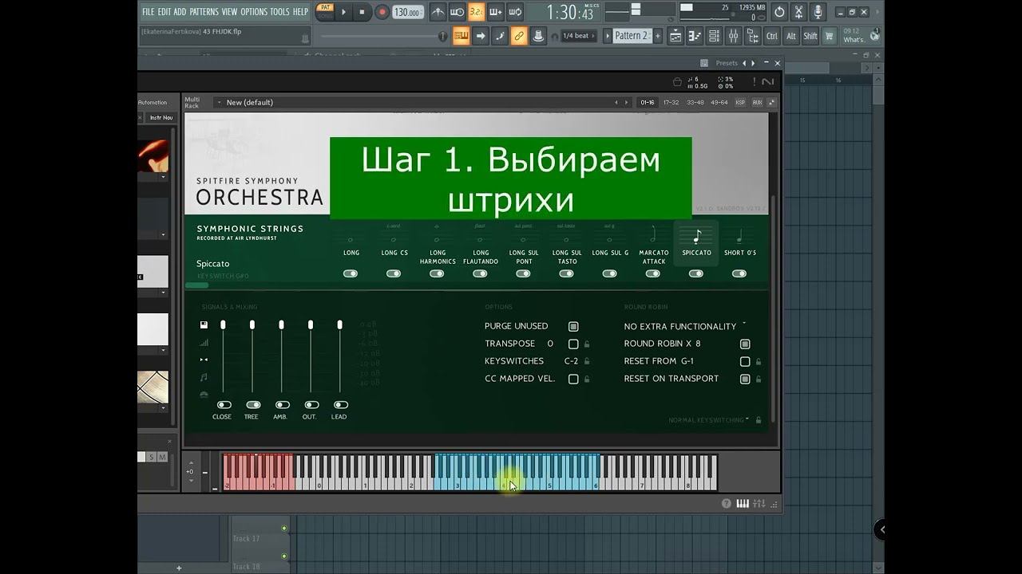This screenshot has height=574, width=1022.
Task: Toggle the Tree microphone switch
Action: (x=252, y=405)
